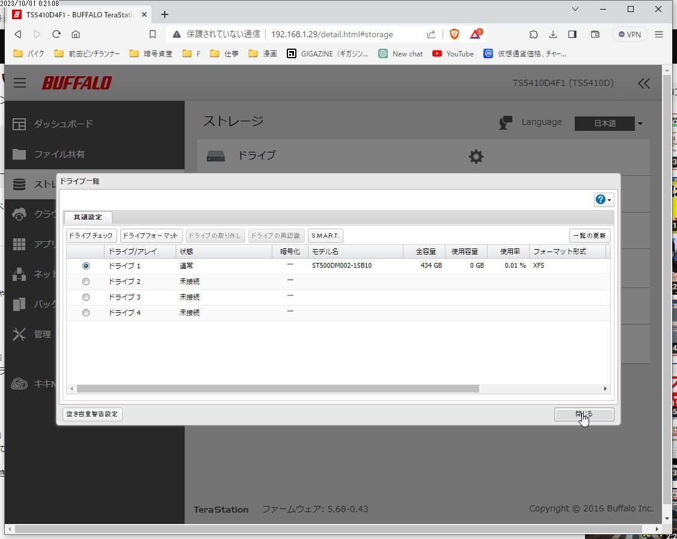This screenshot has width=677, height=539.
Task: Select the ドライブ 3 radio button
Action: 86,297
